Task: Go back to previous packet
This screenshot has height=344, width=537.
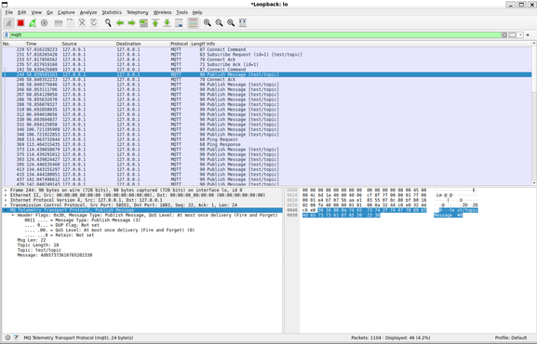Action: pyautogui.click(x=120, y=23)
